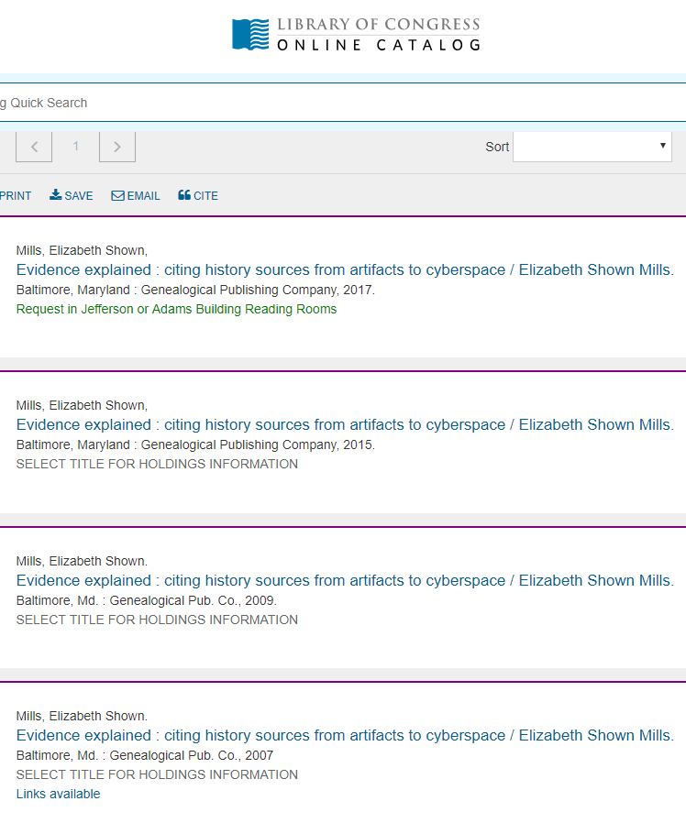Click the Links available link
The image size is (686, 823).
point(58,794)
